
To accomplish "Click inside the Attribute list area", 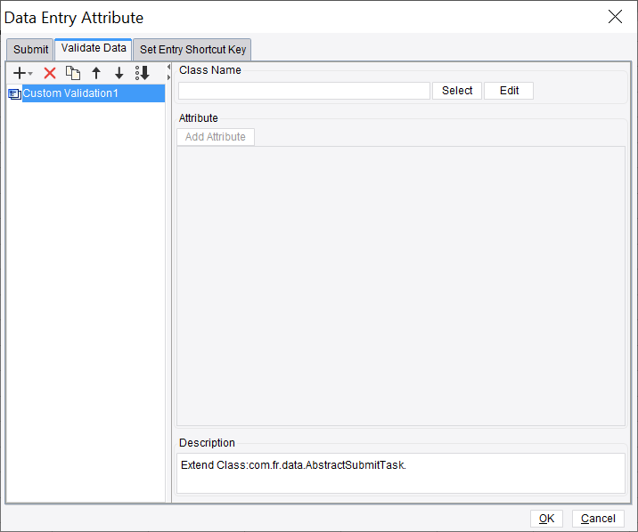I will tap(401, 286).
